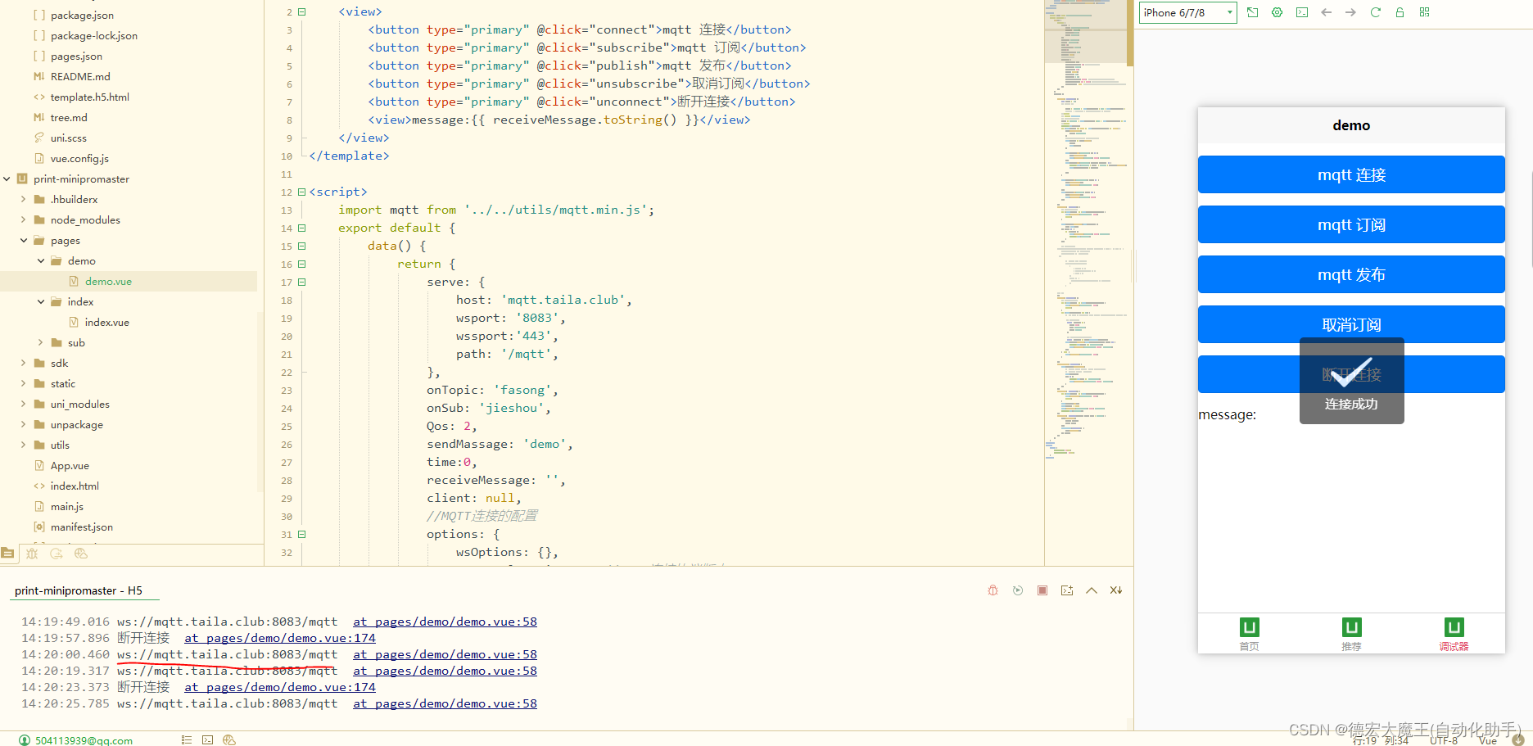
Task: Click the mqtt 订阅 button in preview
Action: click(x=1351, y=224)
